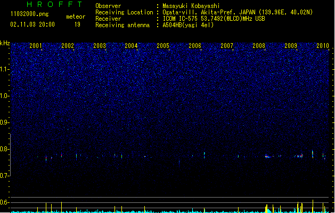Click the 2001 time marker
Screen dimensions: 335x213
pos(36,45)
